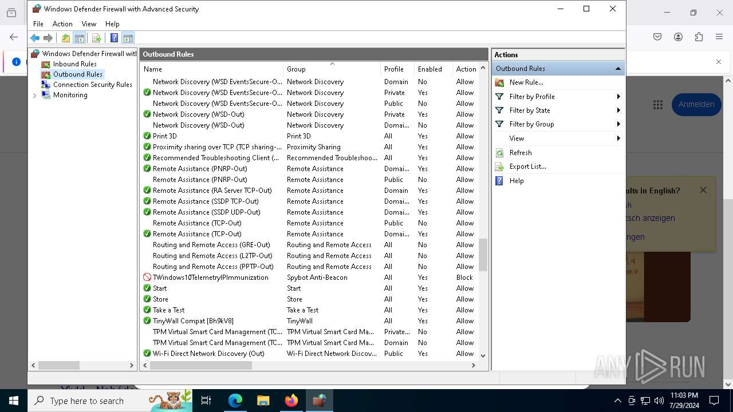
Task: Sort rules by the Action column header
Action: click(x=466, y=69)
